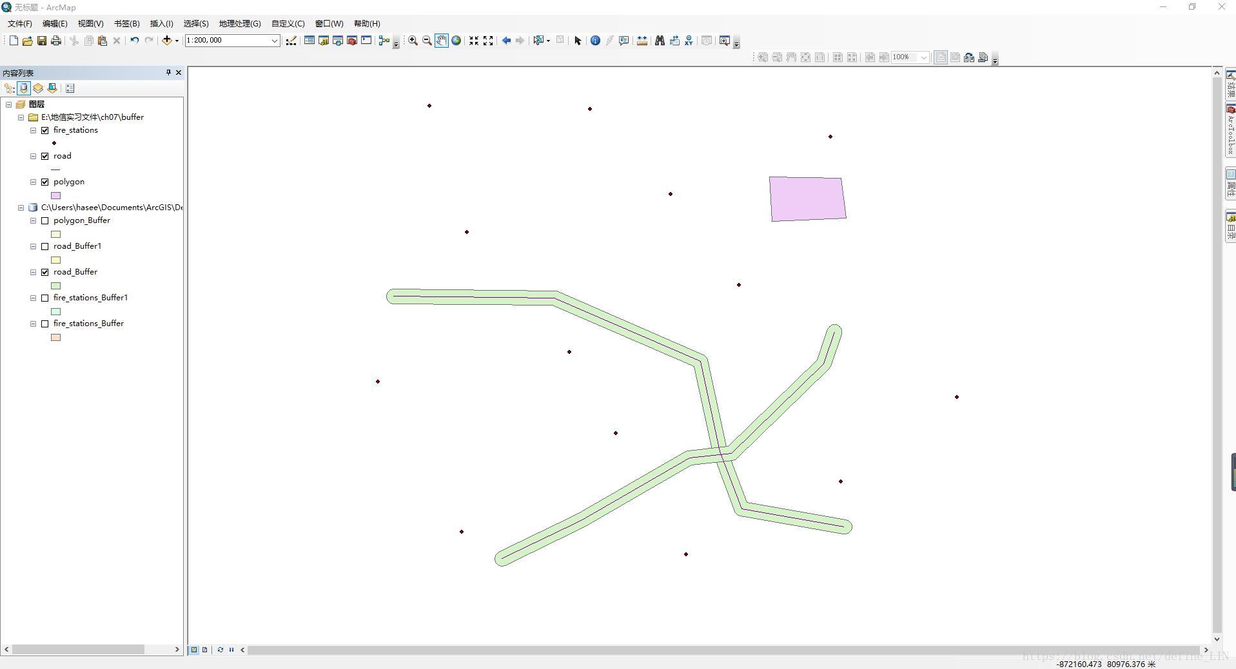This screenshot has height=669, width=1236.
Task: Open the 书签(B) menu
Action: [x=126, y=23]
